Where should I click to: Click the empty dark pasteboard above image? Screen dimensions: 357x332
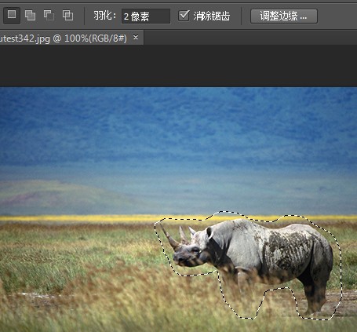(178, 65)
